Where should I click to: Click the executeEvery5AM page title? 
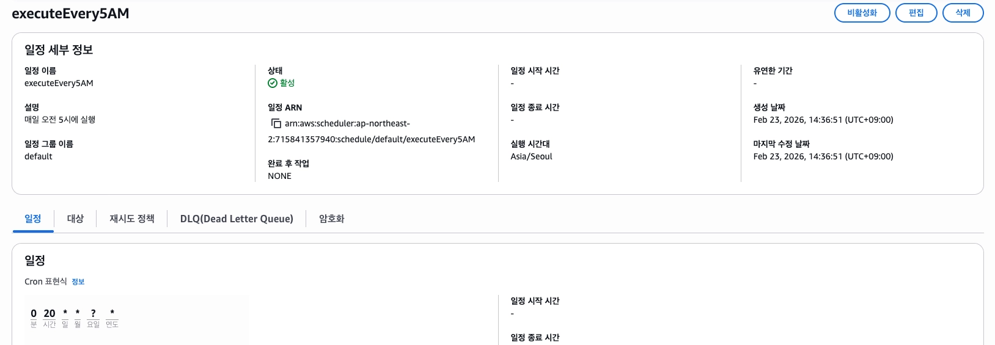click(x=70, y=13)
